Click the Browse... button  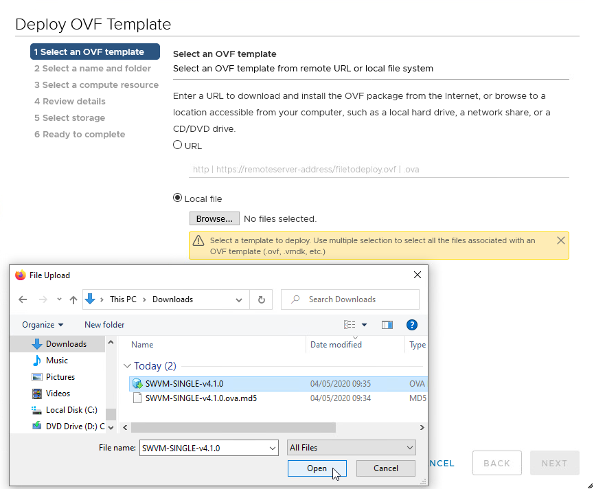coord(214,218)
